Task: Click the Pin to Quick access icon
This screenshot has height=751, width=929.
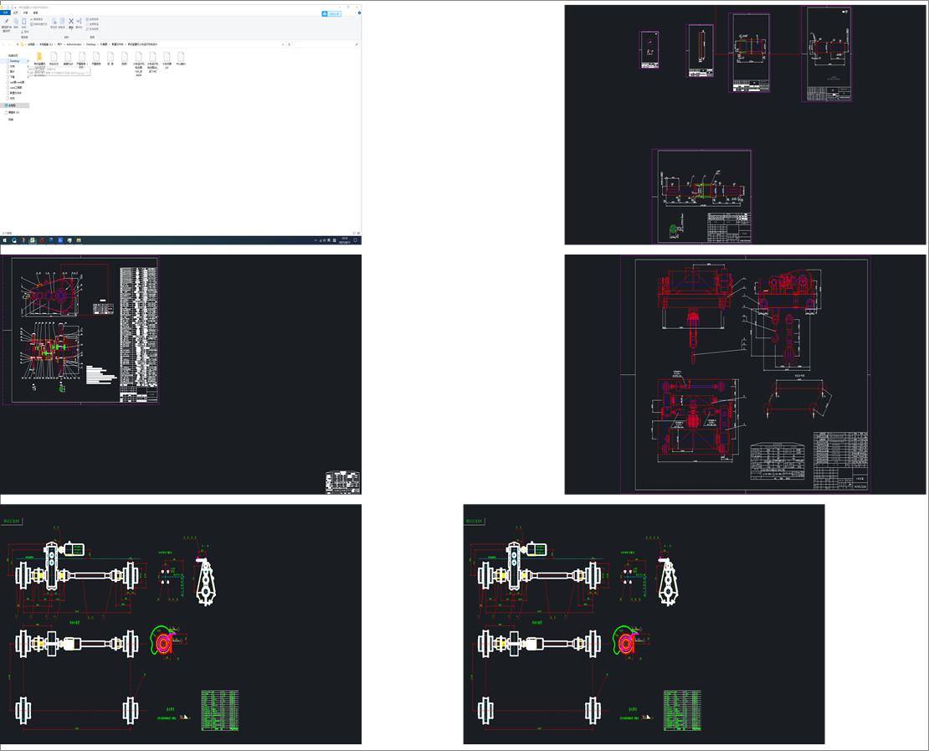Action: [x=7, y=23]
